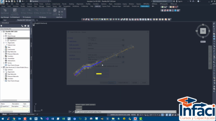Click Cancelar button in dialog

(135, 83)
